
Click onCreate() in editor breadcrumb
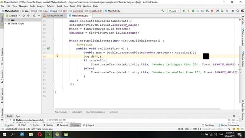(77, 112)
